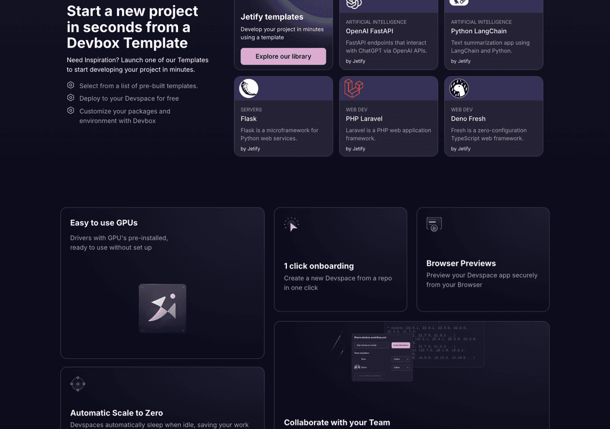Click the red Laravel logo icon

pyautogui.click(x=354, y=89)
